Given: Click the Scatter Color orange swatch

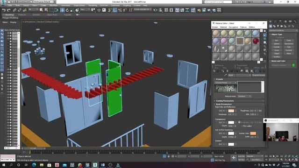Looking at the screenshot, I should tap(253, 133).
